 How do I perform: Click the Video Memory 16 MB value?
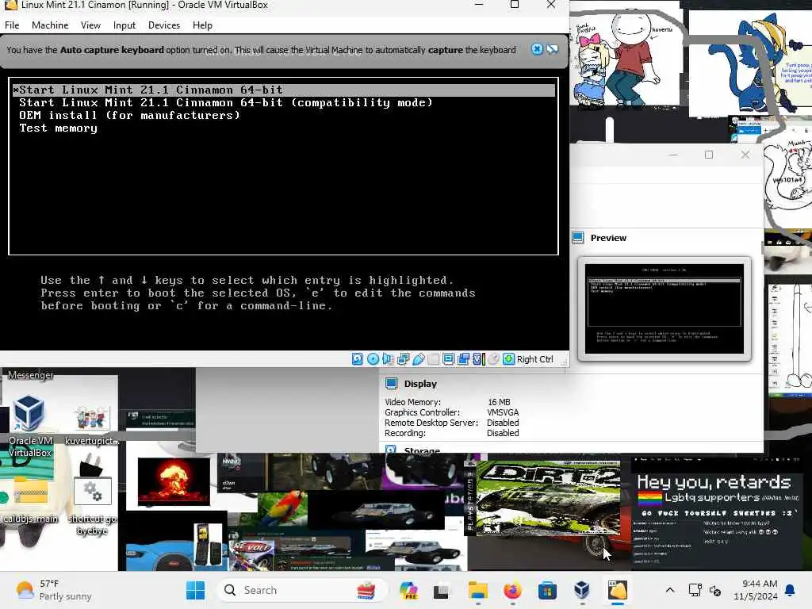point(499,402)
